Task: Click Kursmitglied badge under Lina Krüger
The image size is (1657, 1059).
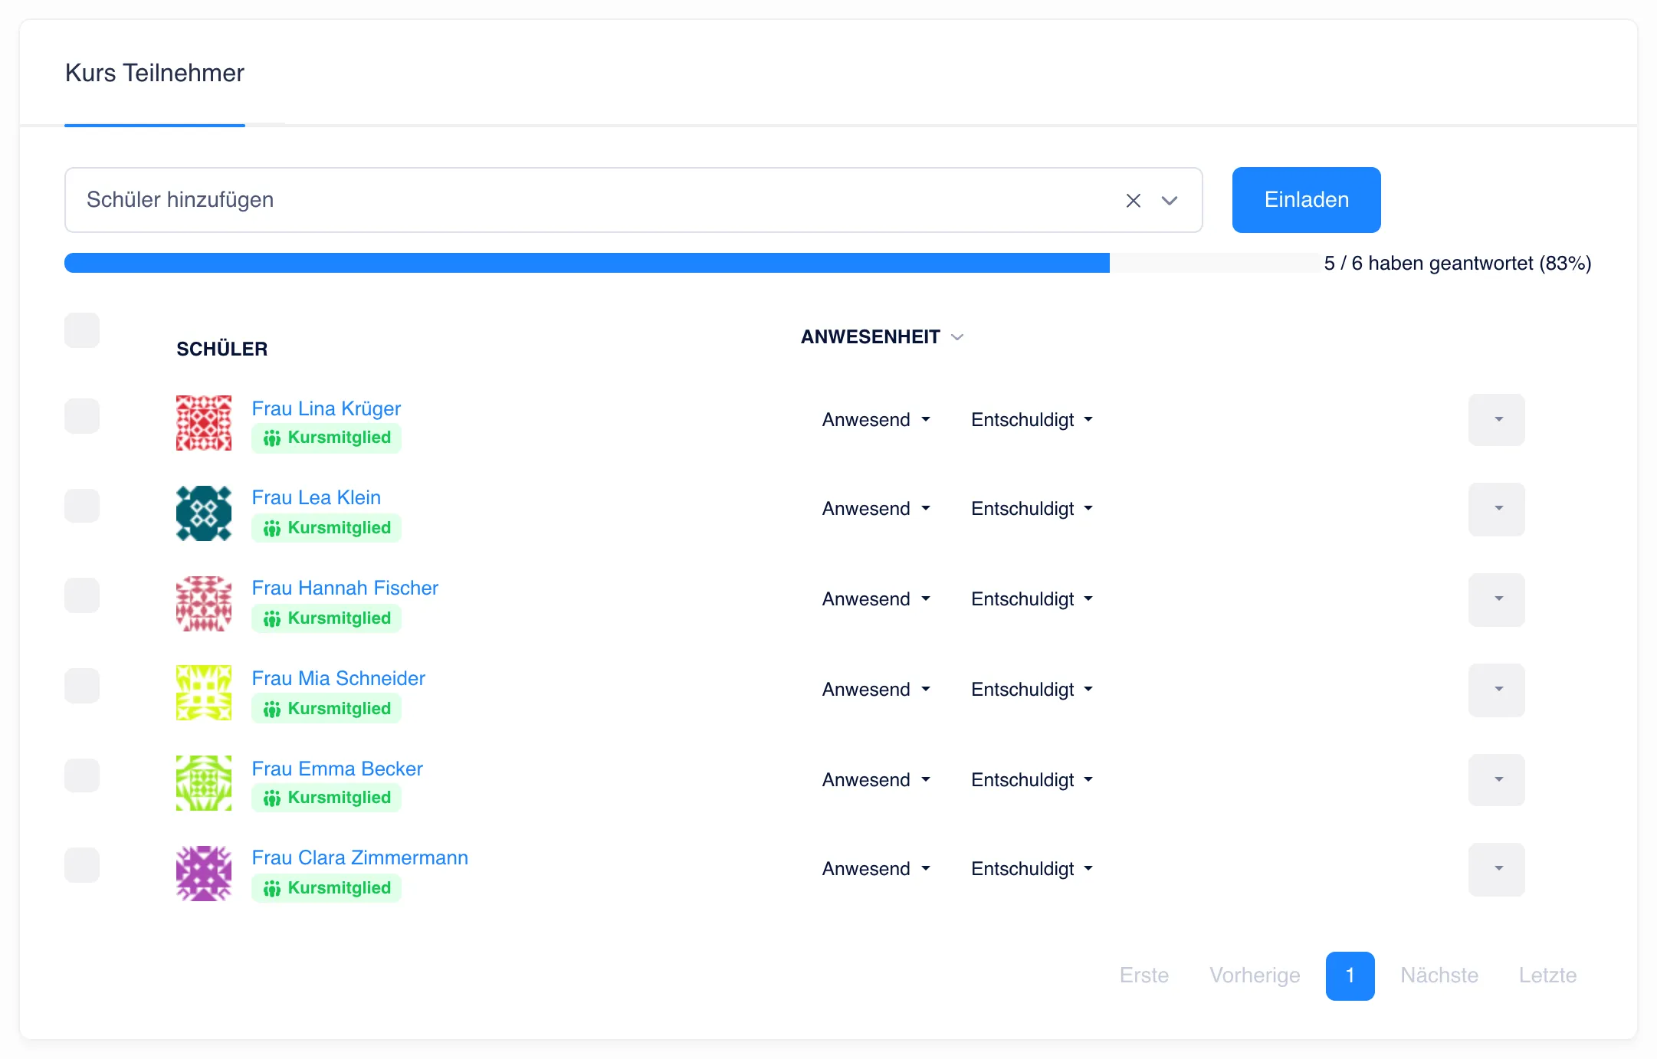Action: coord(326,438)
